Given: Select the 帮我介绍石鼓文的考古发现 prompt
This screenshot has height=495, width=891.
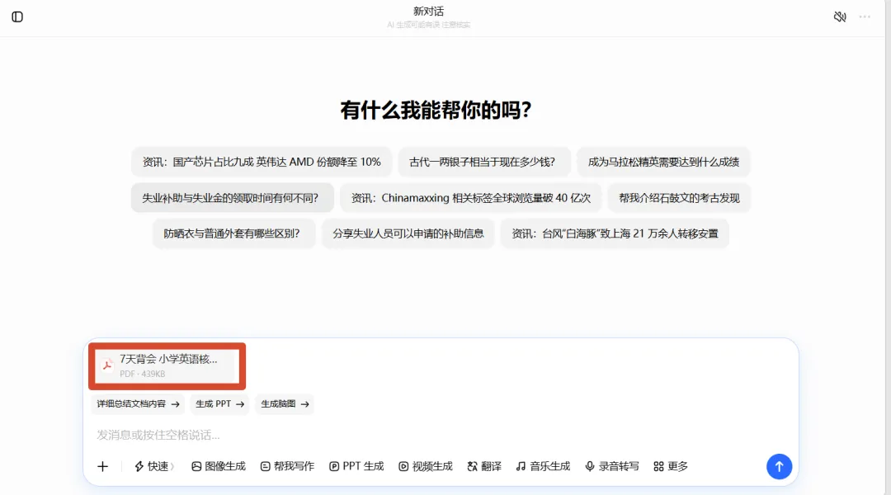Looking at the screenshot, I should click(679, 198).
